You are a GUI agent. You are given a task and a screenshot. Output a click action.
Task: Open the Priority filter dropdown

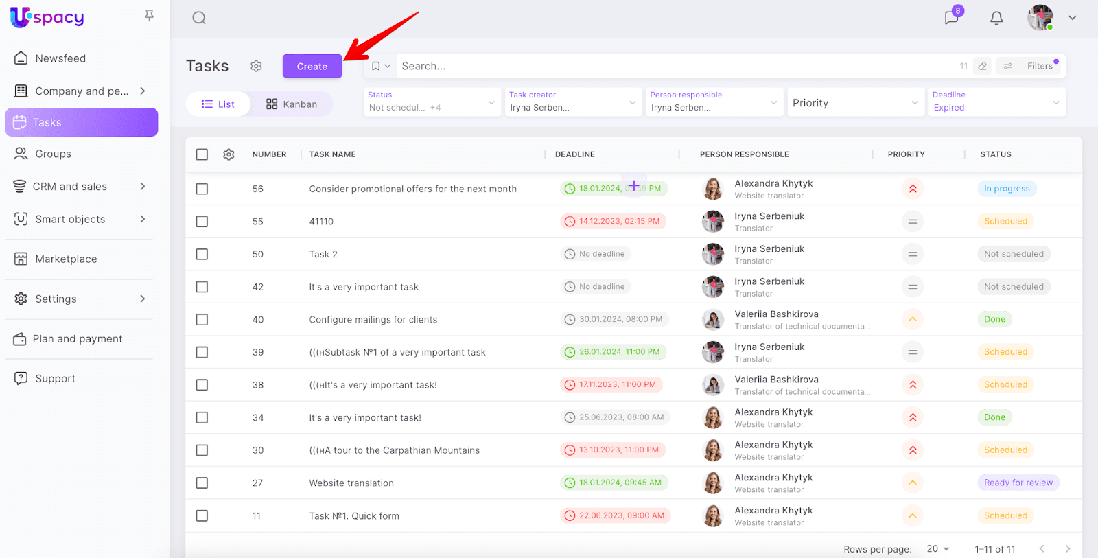854,102
